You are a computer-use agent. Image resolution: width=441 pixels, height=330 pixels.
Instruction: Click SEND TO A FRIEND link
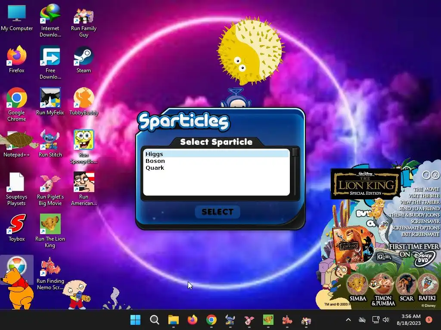pos(419,208)
